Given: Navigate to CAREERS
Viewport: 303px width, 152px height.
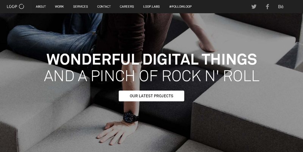Looking at the screenshot, I should click(x=127, y=6).
